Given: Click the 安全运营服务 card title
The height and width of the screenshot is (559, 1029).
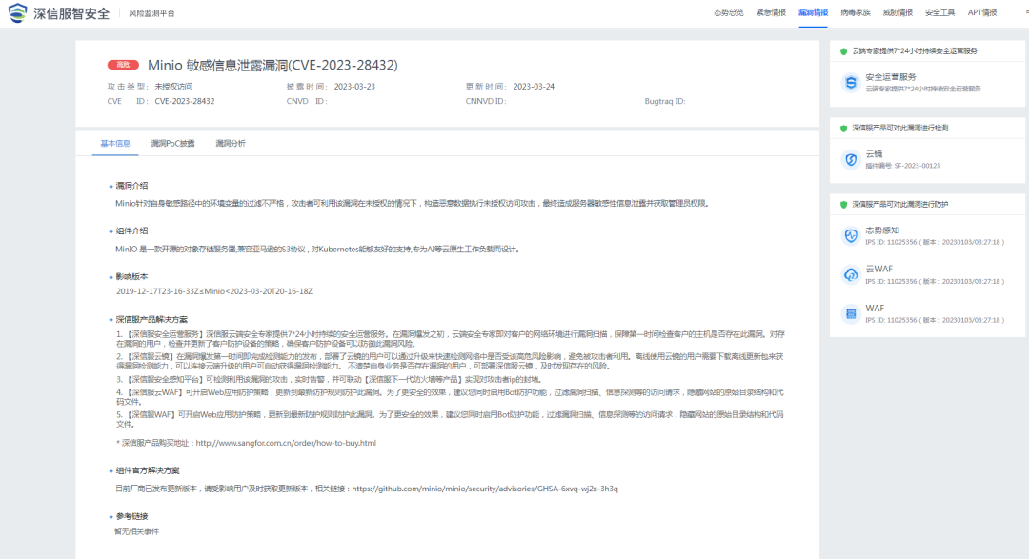Looking at the screenshot, I should pyautogui.click(x=891, y=77).
